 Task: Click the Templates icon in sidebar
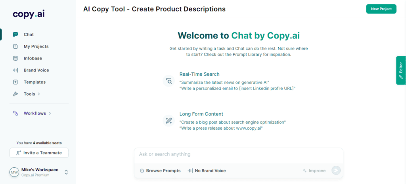click(x=15, y=82)
